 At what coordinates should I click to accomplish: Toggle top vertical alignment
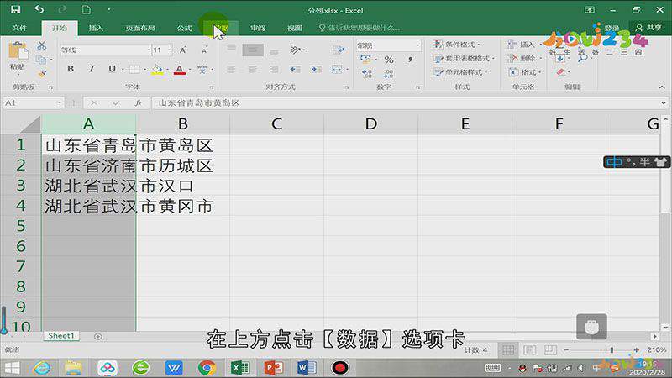click(232, 50)
